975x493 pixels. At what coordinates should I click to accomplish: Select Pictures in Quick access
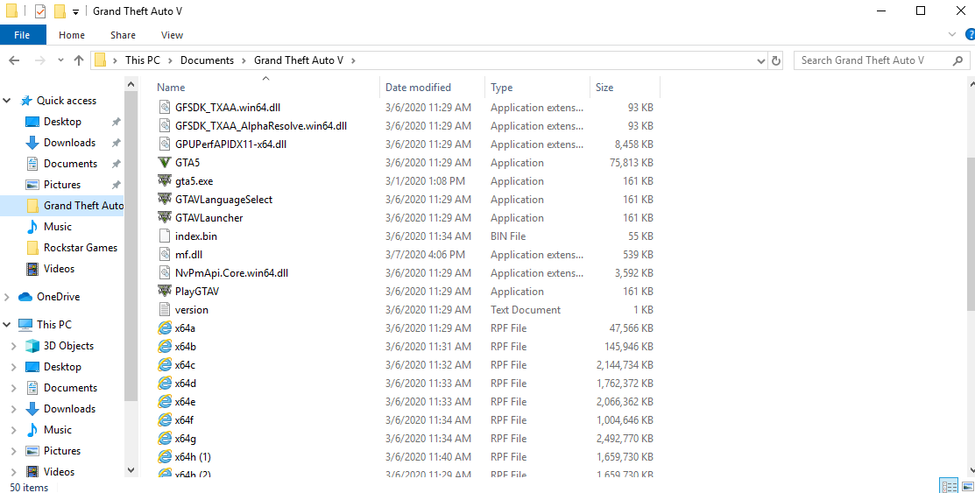[x=62, y=185]
